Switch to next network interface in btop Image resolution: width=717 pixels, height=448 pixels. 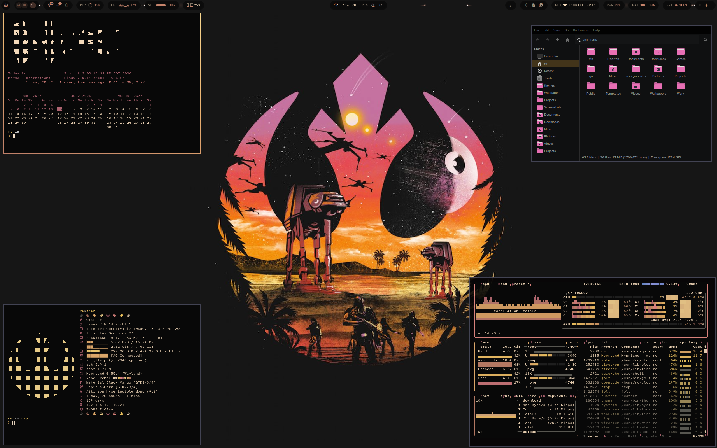point(572,396)
